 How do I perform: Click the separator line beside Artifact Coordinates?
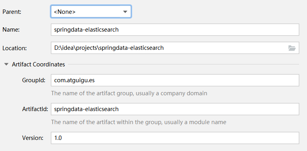coord(184,64)
